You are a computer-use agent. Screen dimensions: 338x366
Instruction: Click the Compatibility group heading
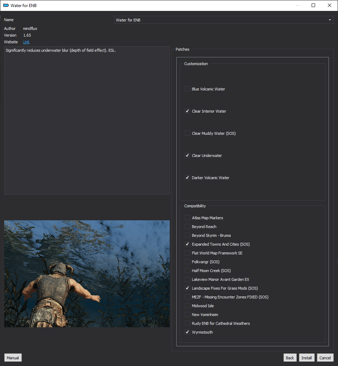click(x=195, y=206)
